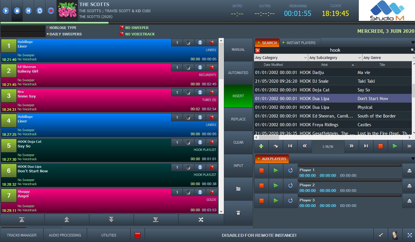Clear search with the red X icon
Viewport: 415px width, 242px height.
[x=258, y=50]
